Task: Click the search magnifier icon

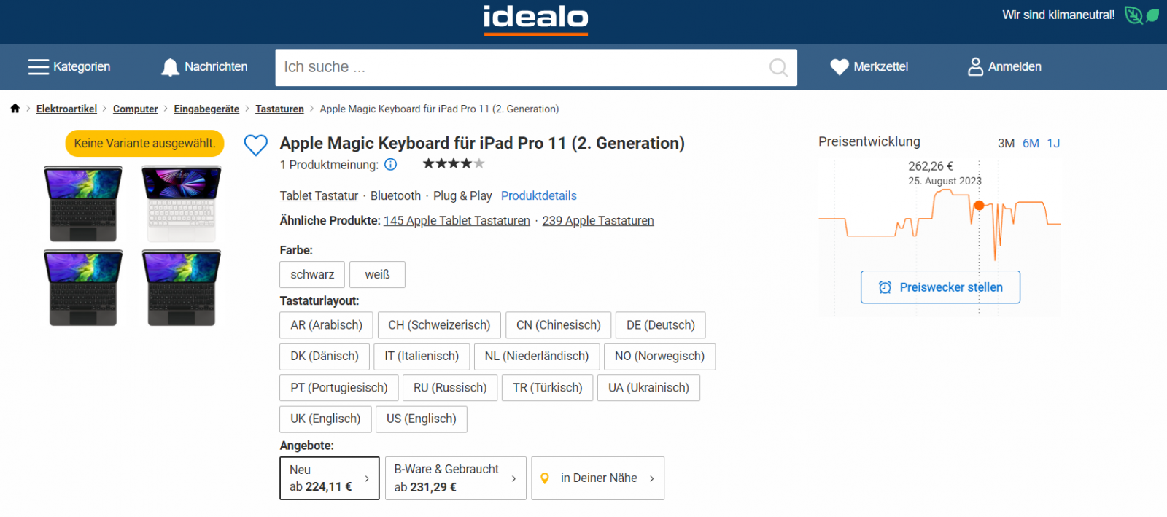Action: (x=778, y=68)
